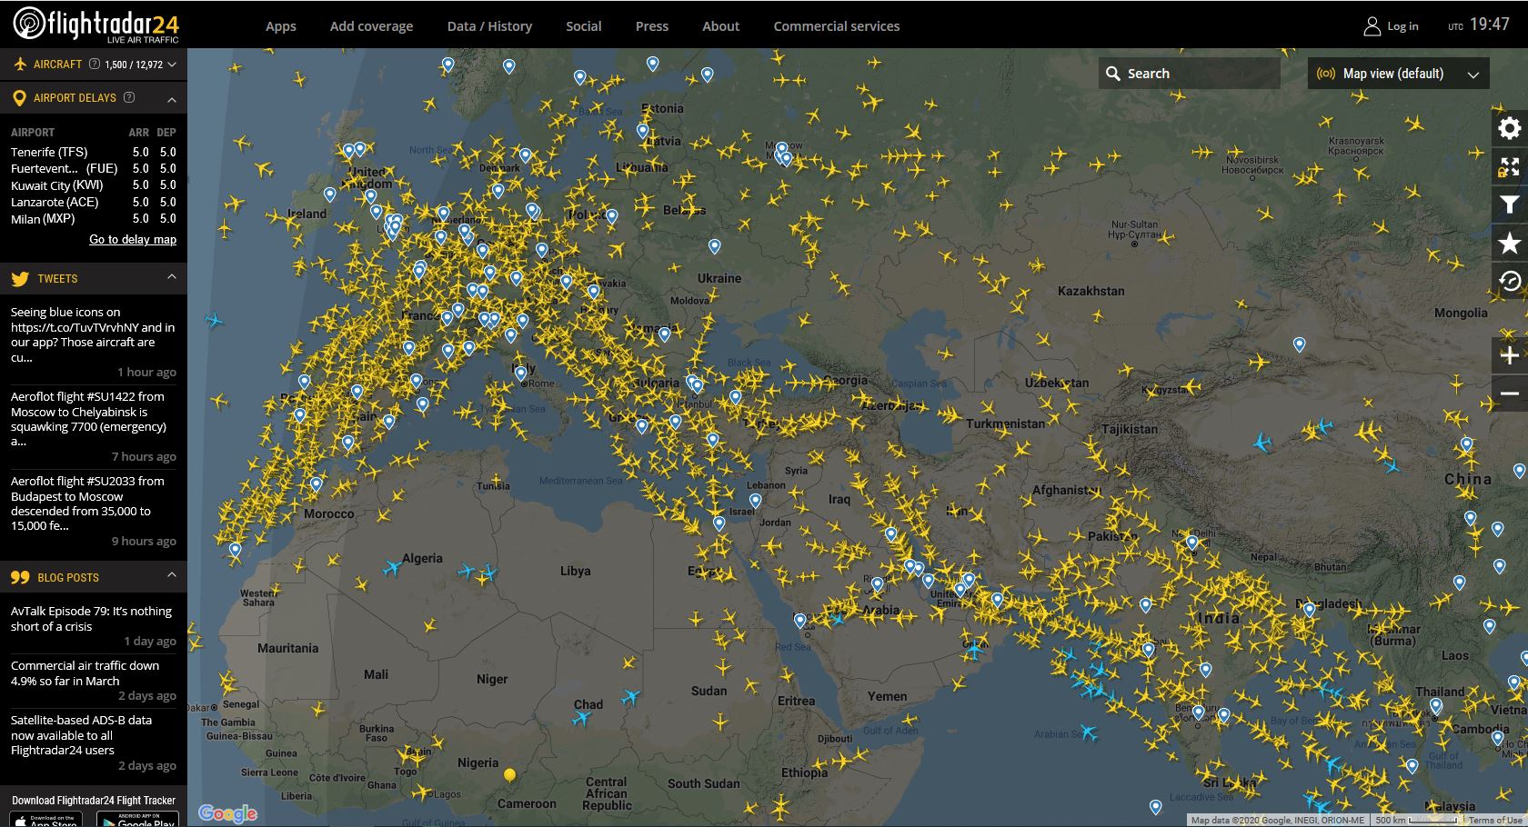The width and height of the screenshot is (1528, 827).
Task: Open bookmarks with the star icon
Action: [x=1509, y=244]
